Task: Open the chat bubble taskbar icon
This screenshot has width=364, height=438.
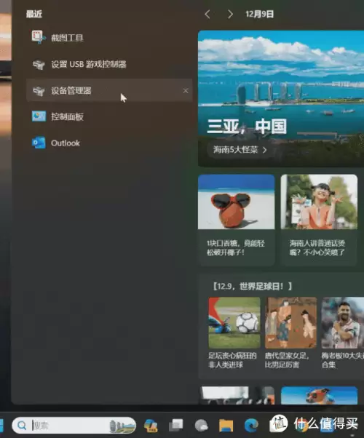Action: click(x=201, y=426)
